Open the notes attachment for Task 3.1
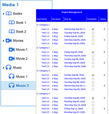This screenshot has width=109, height=114. 104,75
